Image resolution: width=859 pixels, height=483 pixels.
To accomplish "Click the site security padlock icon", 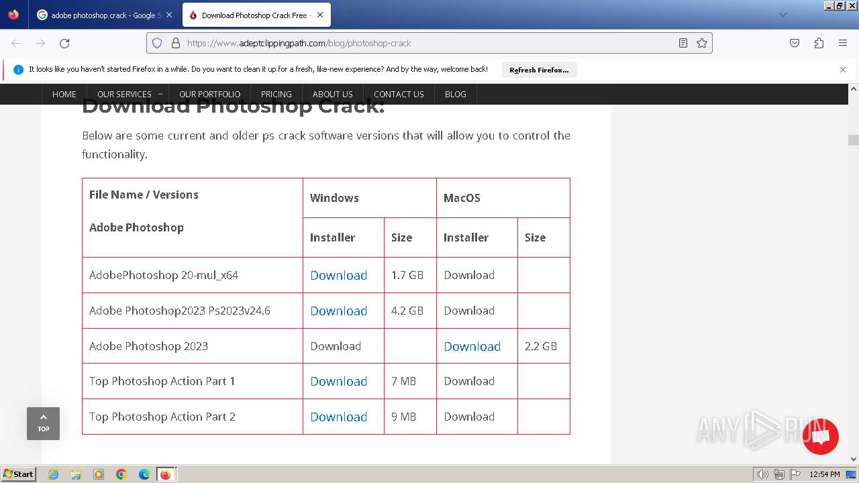I will click(176, 43).
